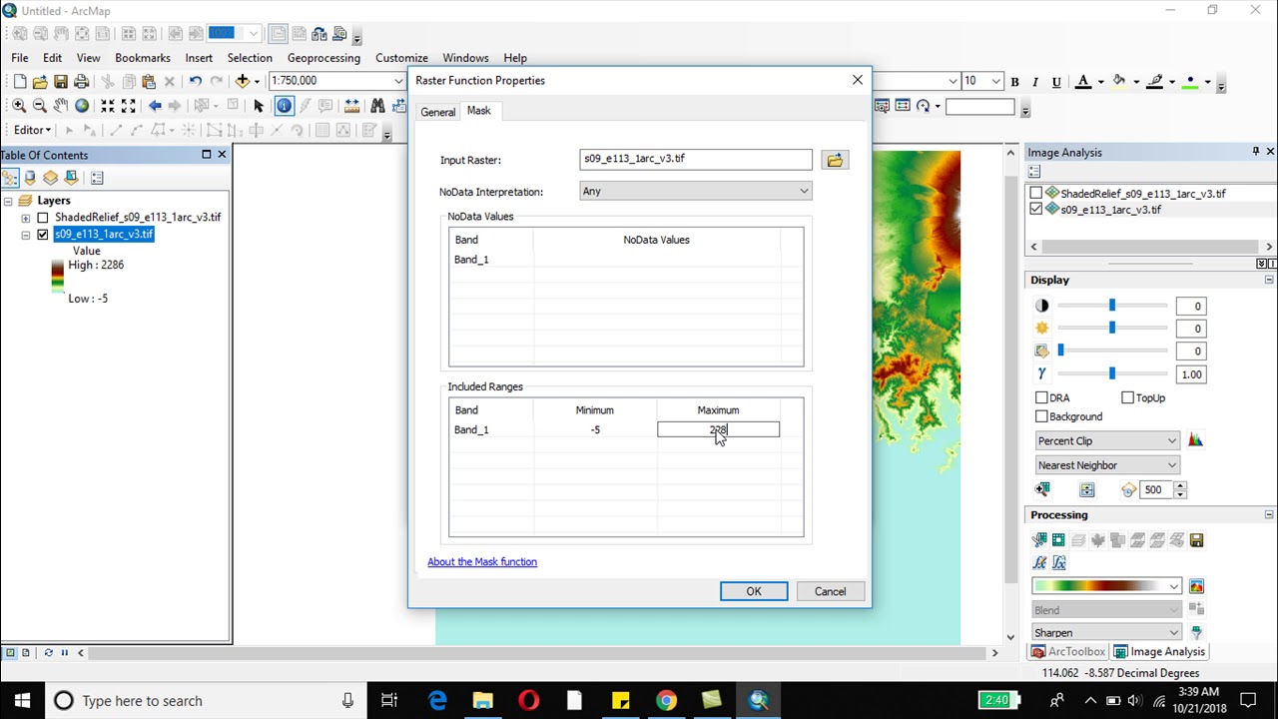Viewport: 1278px width, 719px height.
Task: Click the Add Data plus icon
Action: (242, 81)
